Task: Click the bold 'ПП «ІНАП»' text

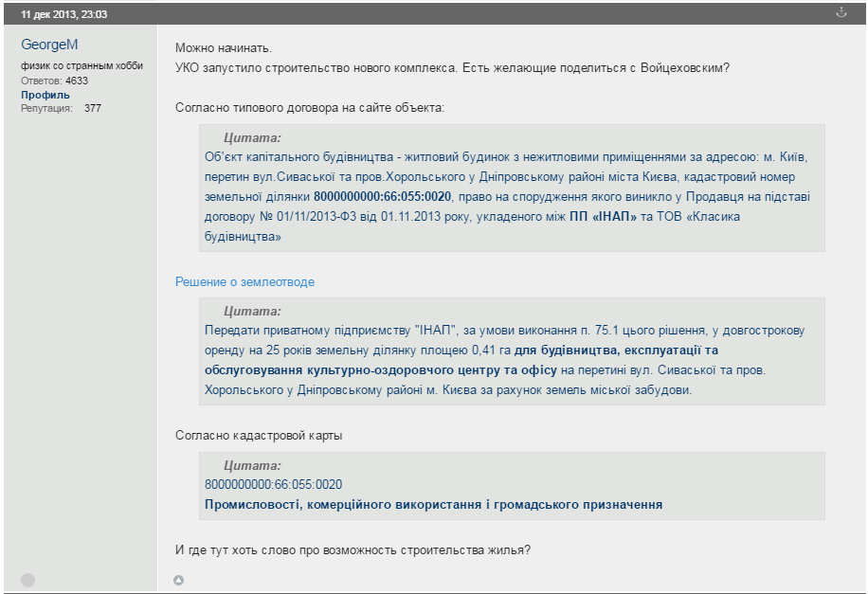Action: pyautogui.click(x=603, y=217)
